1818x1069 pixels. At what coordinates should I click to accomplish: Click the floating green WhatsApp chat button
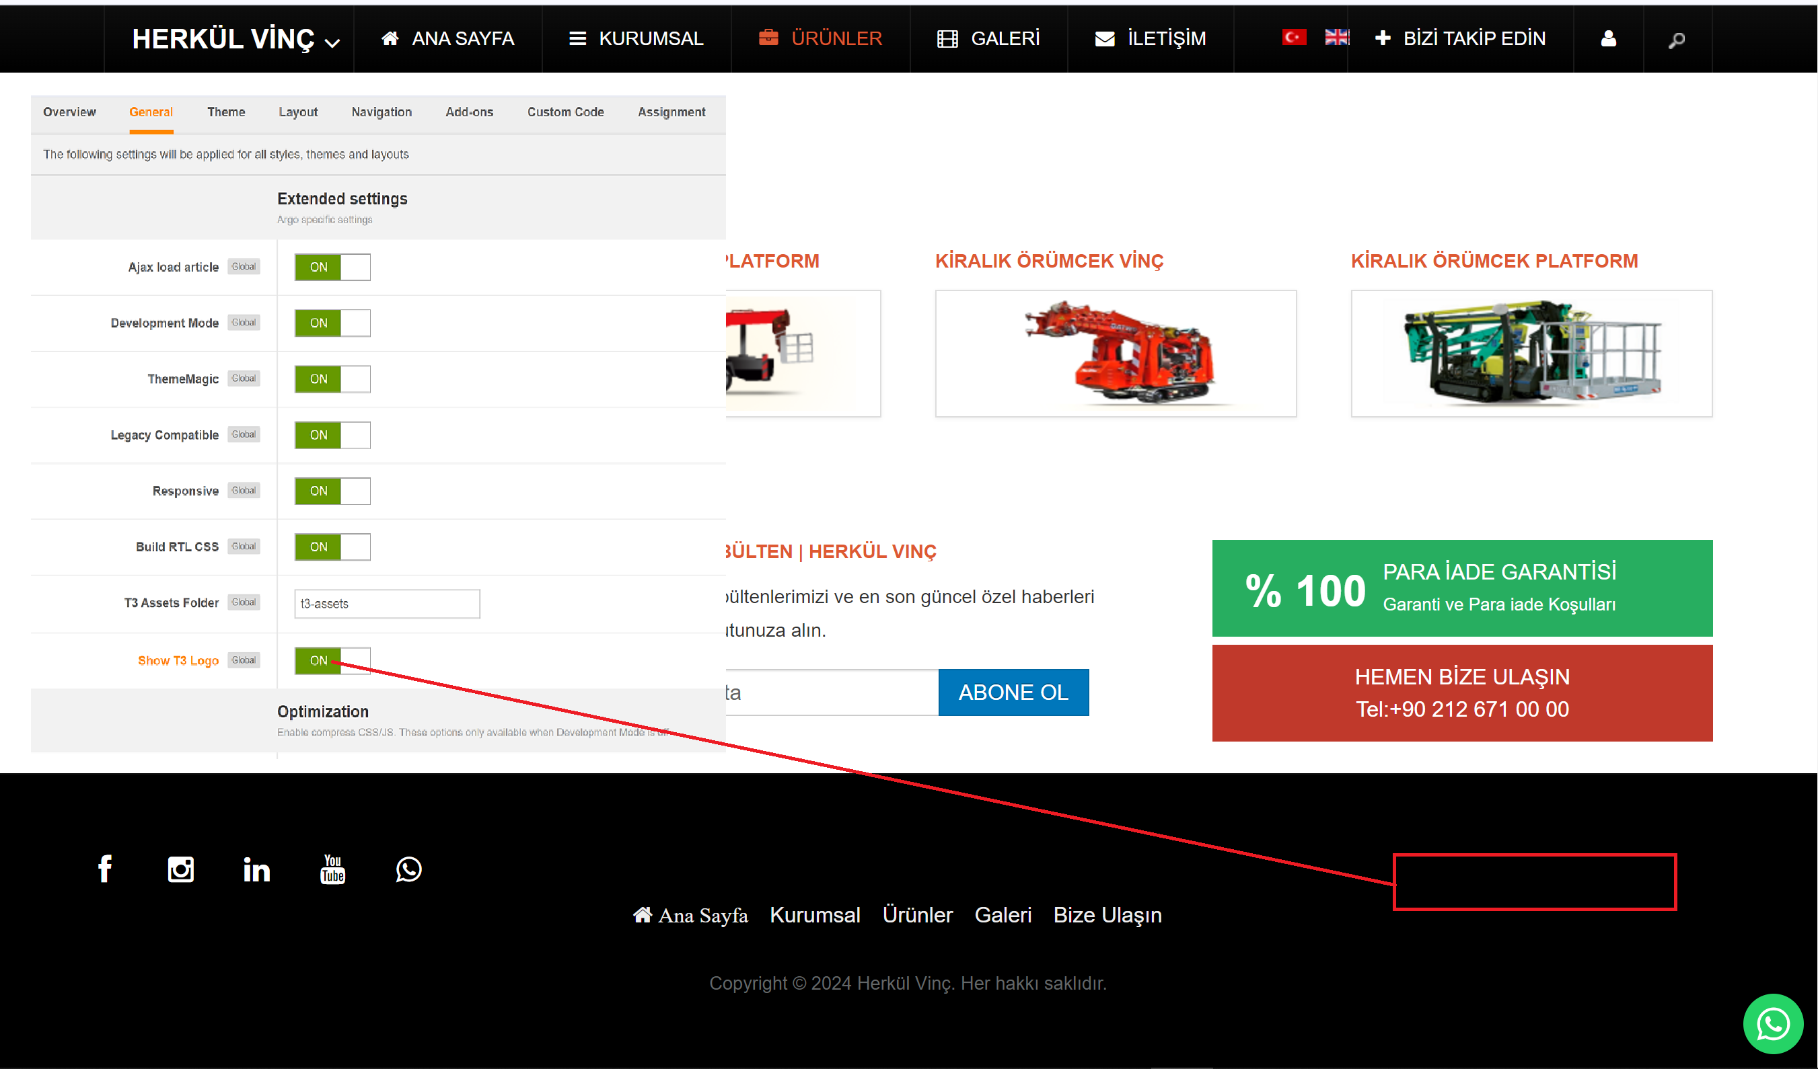(1772, 1023)
